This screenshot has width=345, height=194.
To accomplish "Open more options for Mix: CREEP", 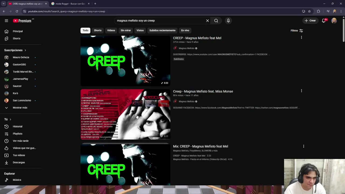I will [x=303, y=146].
